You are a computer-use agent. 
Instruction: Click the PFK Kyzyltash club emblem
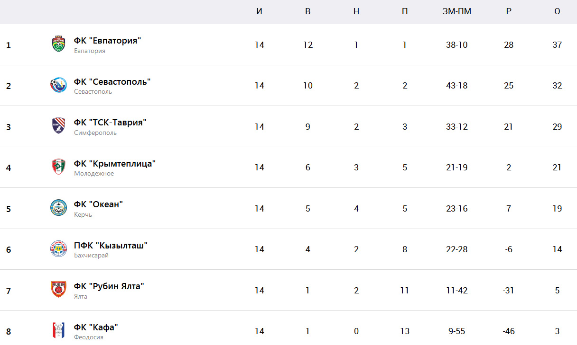point(58,249)
